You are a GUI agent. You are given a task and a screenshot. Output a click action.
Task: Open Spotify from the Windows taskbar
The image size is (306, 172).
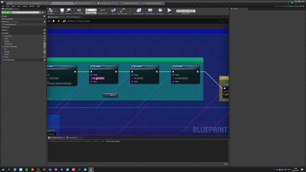pos(27,170)
